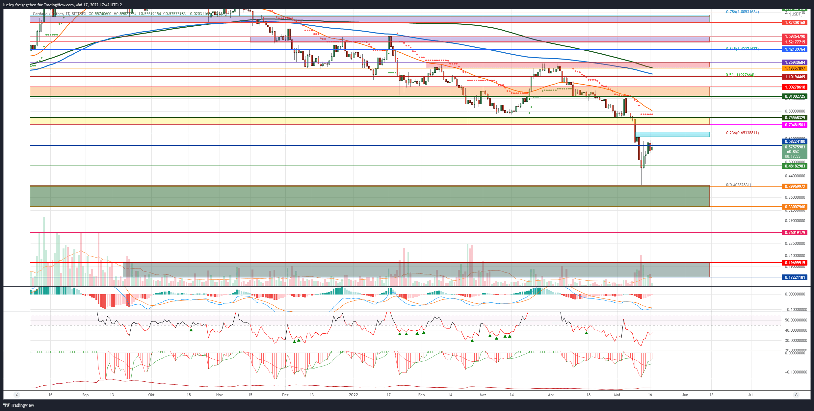Select the pink 0.26019179 price label

pos(794,233)
